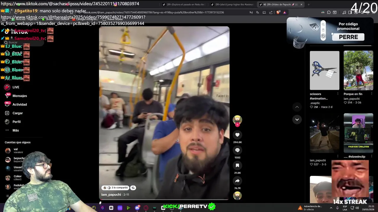
Task: Open the mustached-face emoji thumbnail
Action: point(350,178)
